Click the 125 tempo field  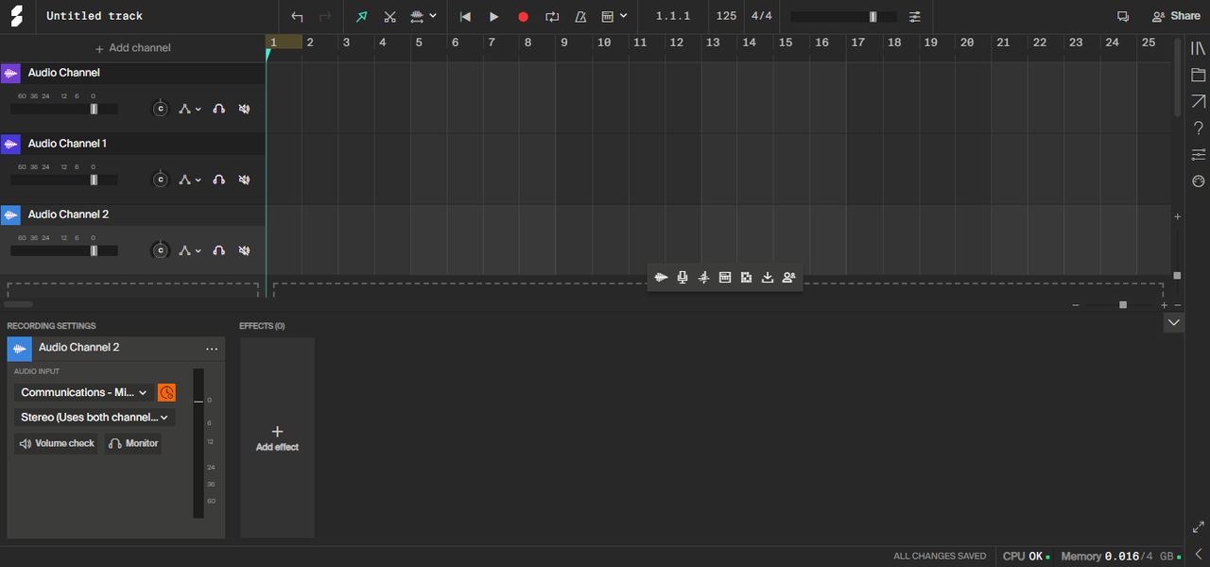tap(726, 16)
